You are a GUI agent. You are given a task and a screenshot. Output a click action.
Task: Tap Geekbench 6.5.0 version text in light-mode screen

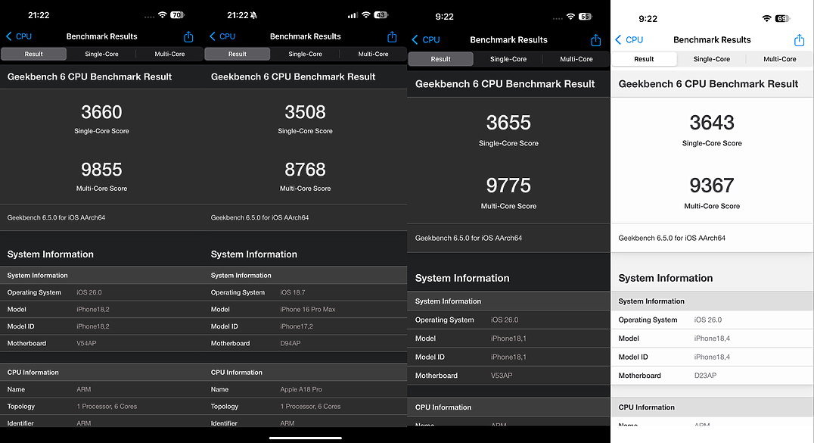(672, 238)
